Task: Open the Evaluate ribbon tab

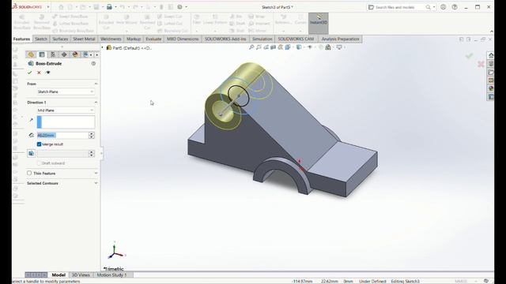Action: 153,39
